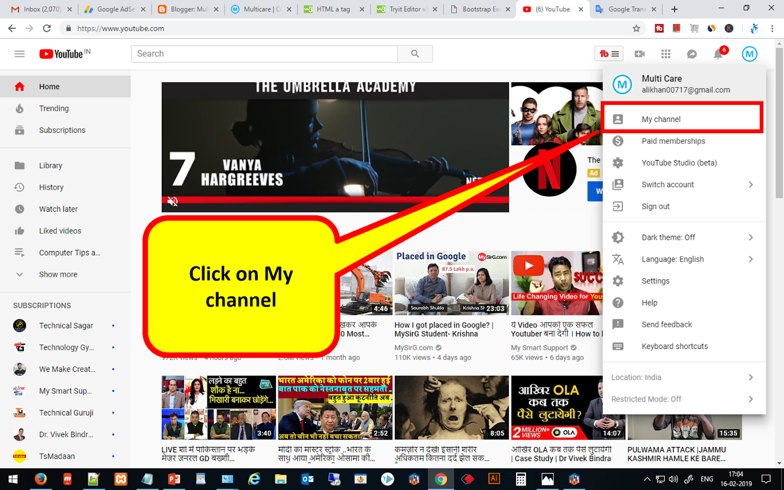784x490 pixels.
Task: Open the Computer Tips playlist
Action: [x=65, y=253]
